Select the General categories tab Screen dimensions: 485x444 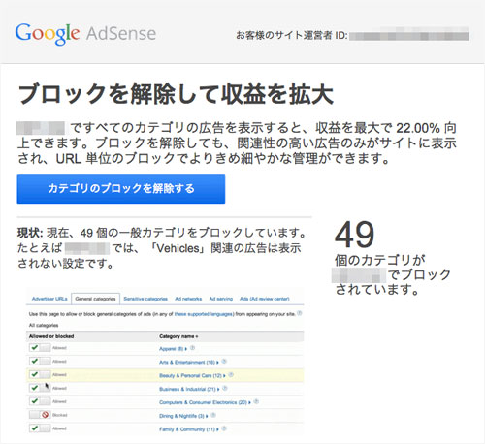[95, 299]
